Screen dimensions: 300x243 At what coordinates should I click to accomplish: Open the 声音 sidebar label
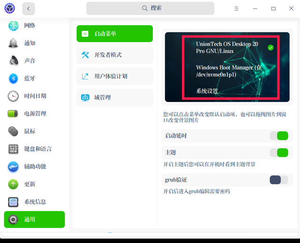coord(30,61)
